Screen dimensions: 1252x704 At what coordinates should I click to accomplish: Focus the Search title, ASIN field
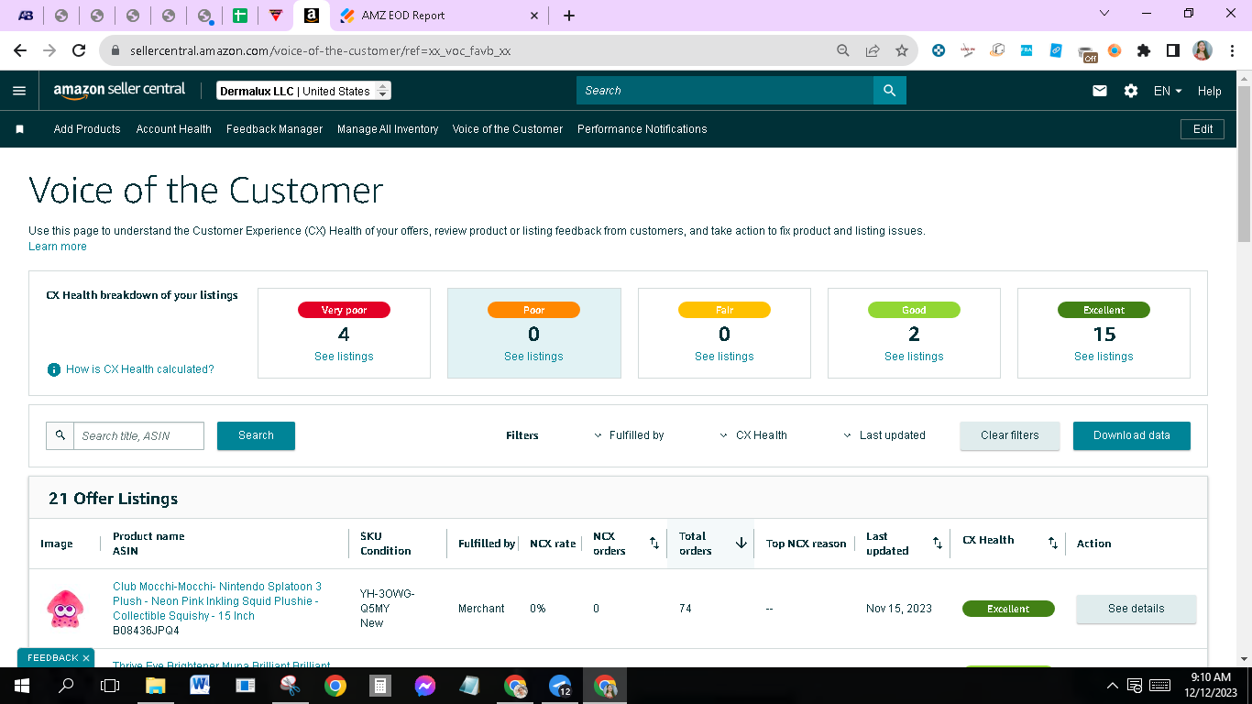pos(138,435)
